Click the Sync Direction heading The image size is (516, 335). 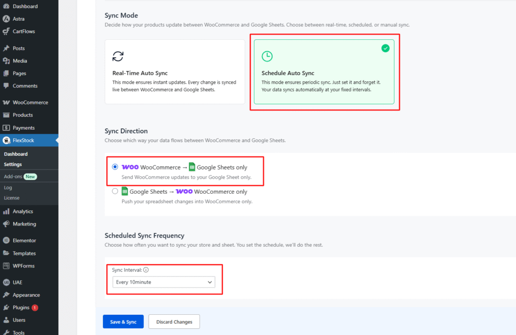click(126, 131)
